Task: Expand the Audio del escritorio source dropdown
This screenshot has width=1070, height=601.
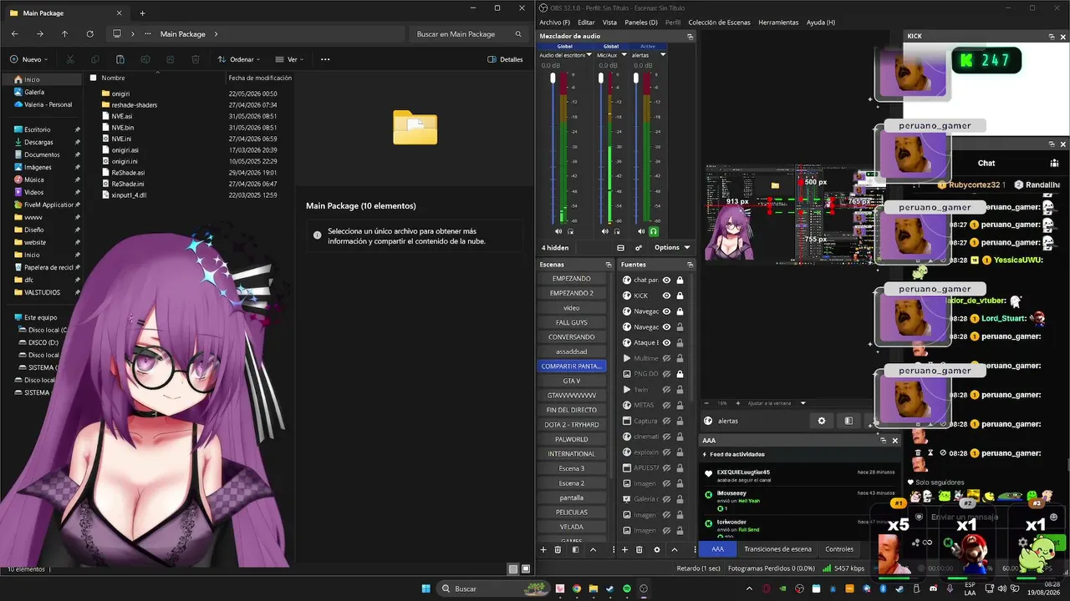Action: [590, 55]
